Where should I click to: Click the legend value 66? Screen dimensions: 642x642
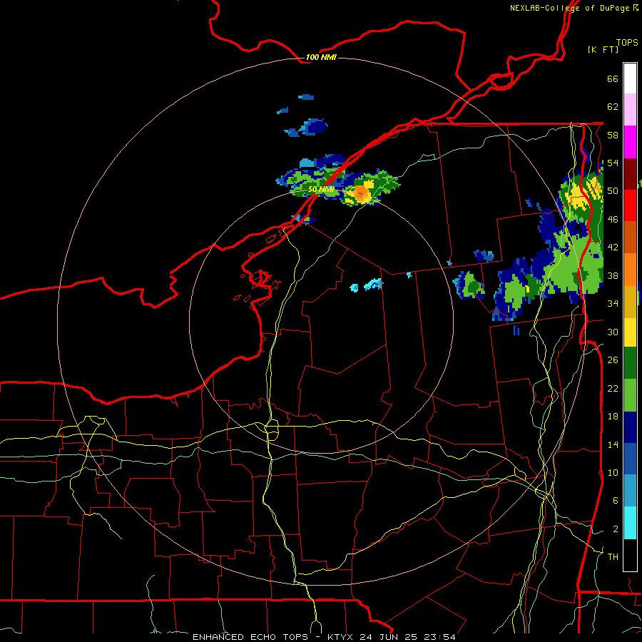click(x=613, y=78)
